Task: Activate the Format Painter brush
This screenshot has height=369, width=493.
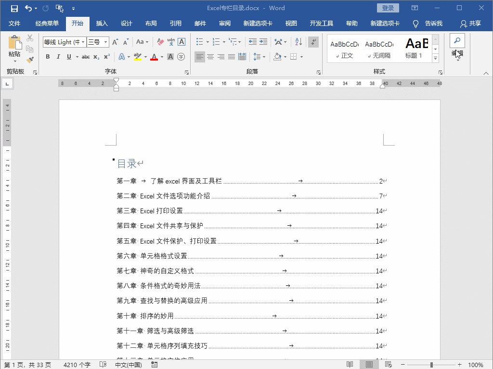Action: pos(30,60)
